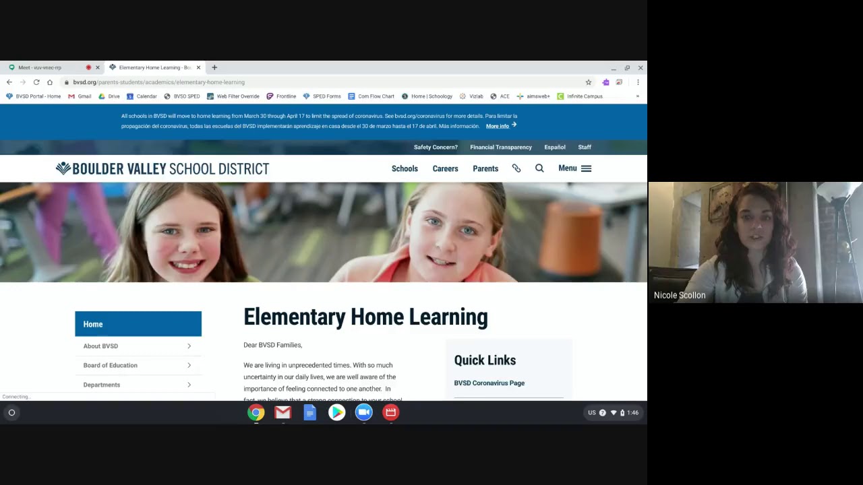Expand Departments chevron

(x=189, y=385)
